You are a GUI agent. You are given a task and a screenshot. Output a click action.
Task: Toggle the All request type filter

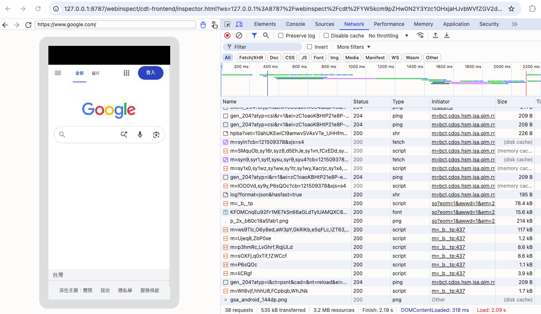click(227, 58)
